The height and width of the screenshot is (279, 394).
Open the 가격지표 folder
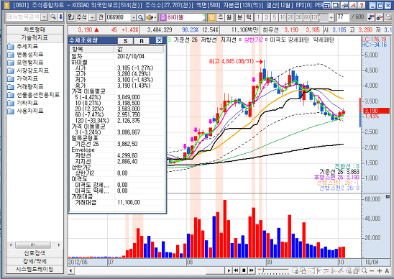tap(22, 78)
